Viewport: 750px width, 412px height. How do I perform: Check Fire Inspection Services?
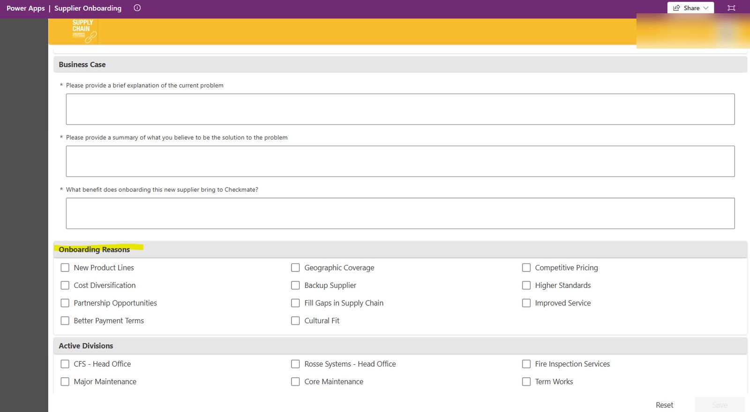pyautogui.click(x=526, y=364)
